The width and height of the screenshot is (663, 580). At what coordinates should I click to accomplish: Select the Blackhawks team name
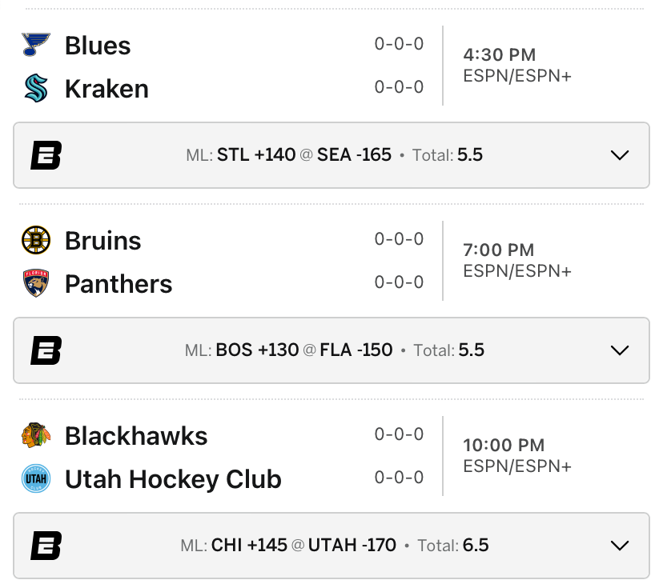(x=136, y=436)
